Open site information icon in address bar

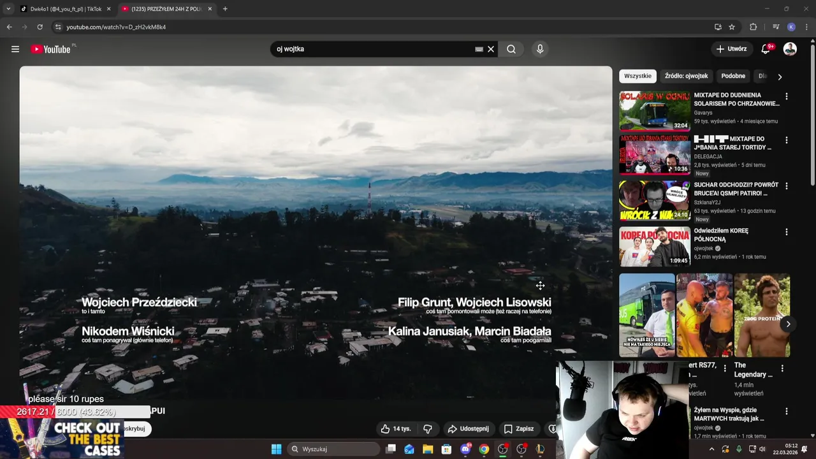click(58, 27)
